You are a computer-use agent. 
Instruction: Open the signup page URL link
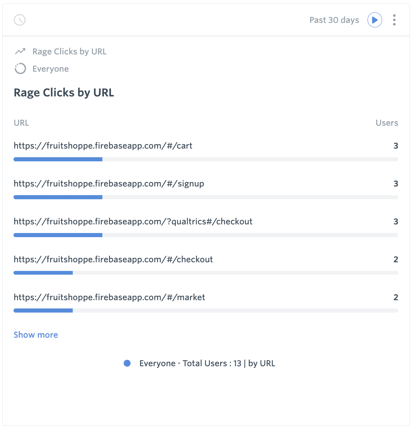(109, 183)
